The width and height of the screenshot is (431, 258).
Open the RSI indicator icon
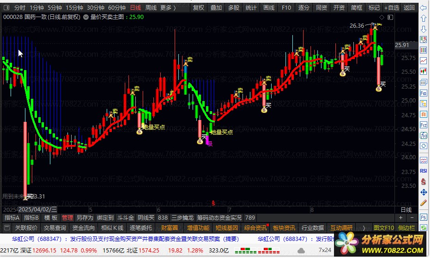424,171
